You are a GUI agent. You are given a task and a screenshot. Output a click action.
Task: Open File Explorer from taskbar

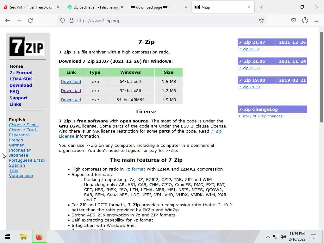[23, 237]
